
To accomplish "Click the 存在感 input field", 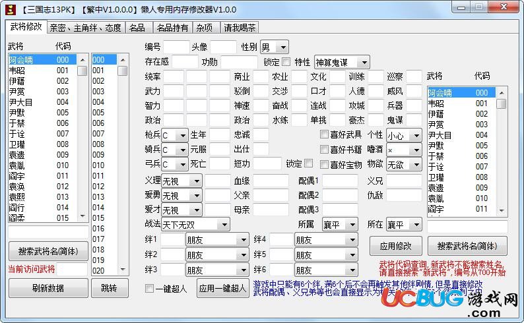I will 185,62.
